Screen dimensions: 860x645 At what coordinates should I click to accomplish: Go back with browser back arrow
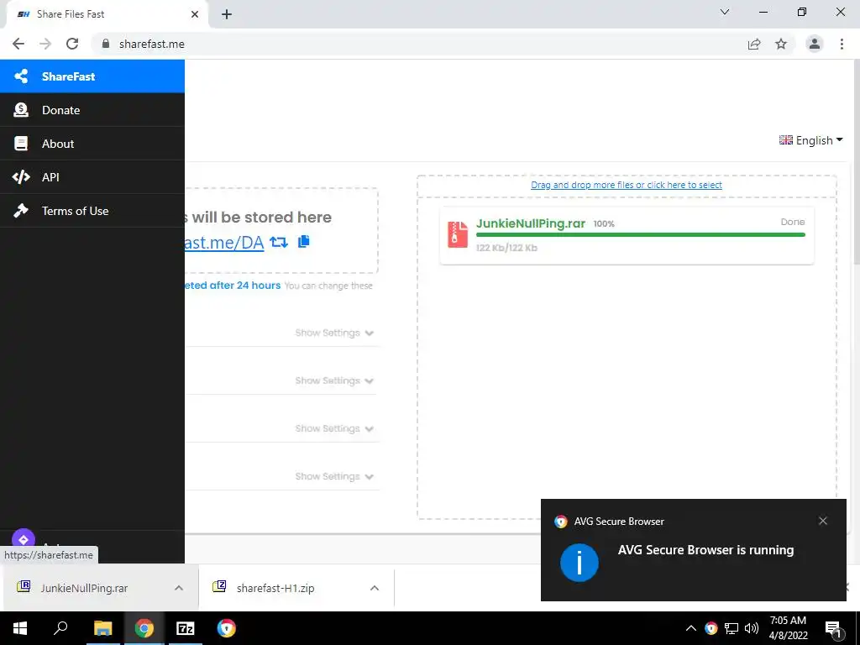[x=18, y=44]
